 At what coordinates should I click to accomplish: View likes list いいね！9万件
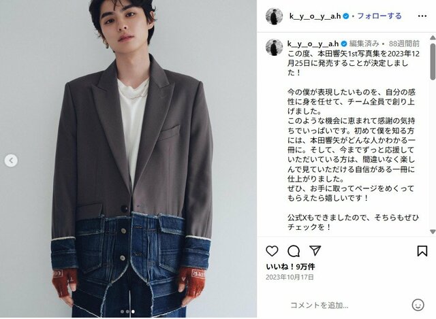pos(291,267)
